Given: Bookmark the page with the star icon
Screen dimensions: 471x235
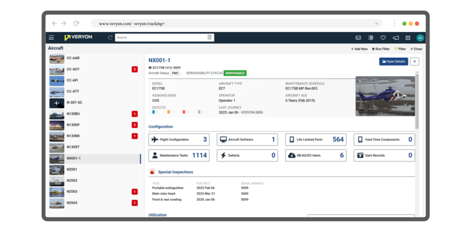Looking at the screenshot, I should tap(377, 23).
